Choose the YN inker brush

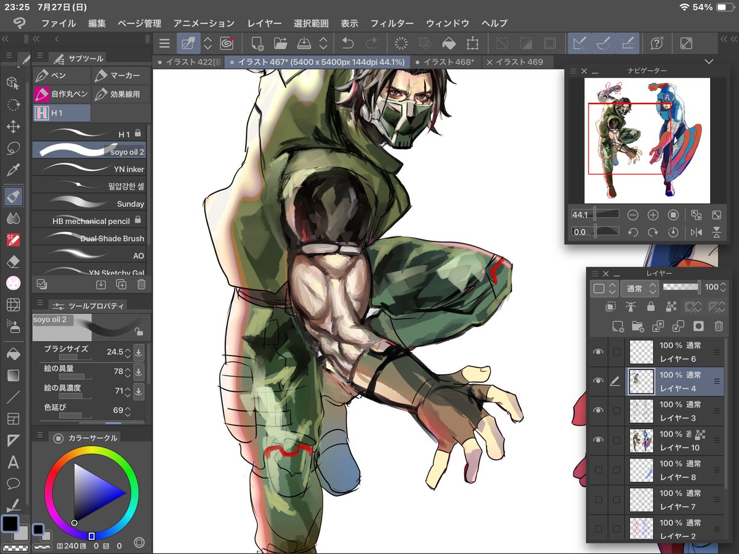tap(90, 169)
